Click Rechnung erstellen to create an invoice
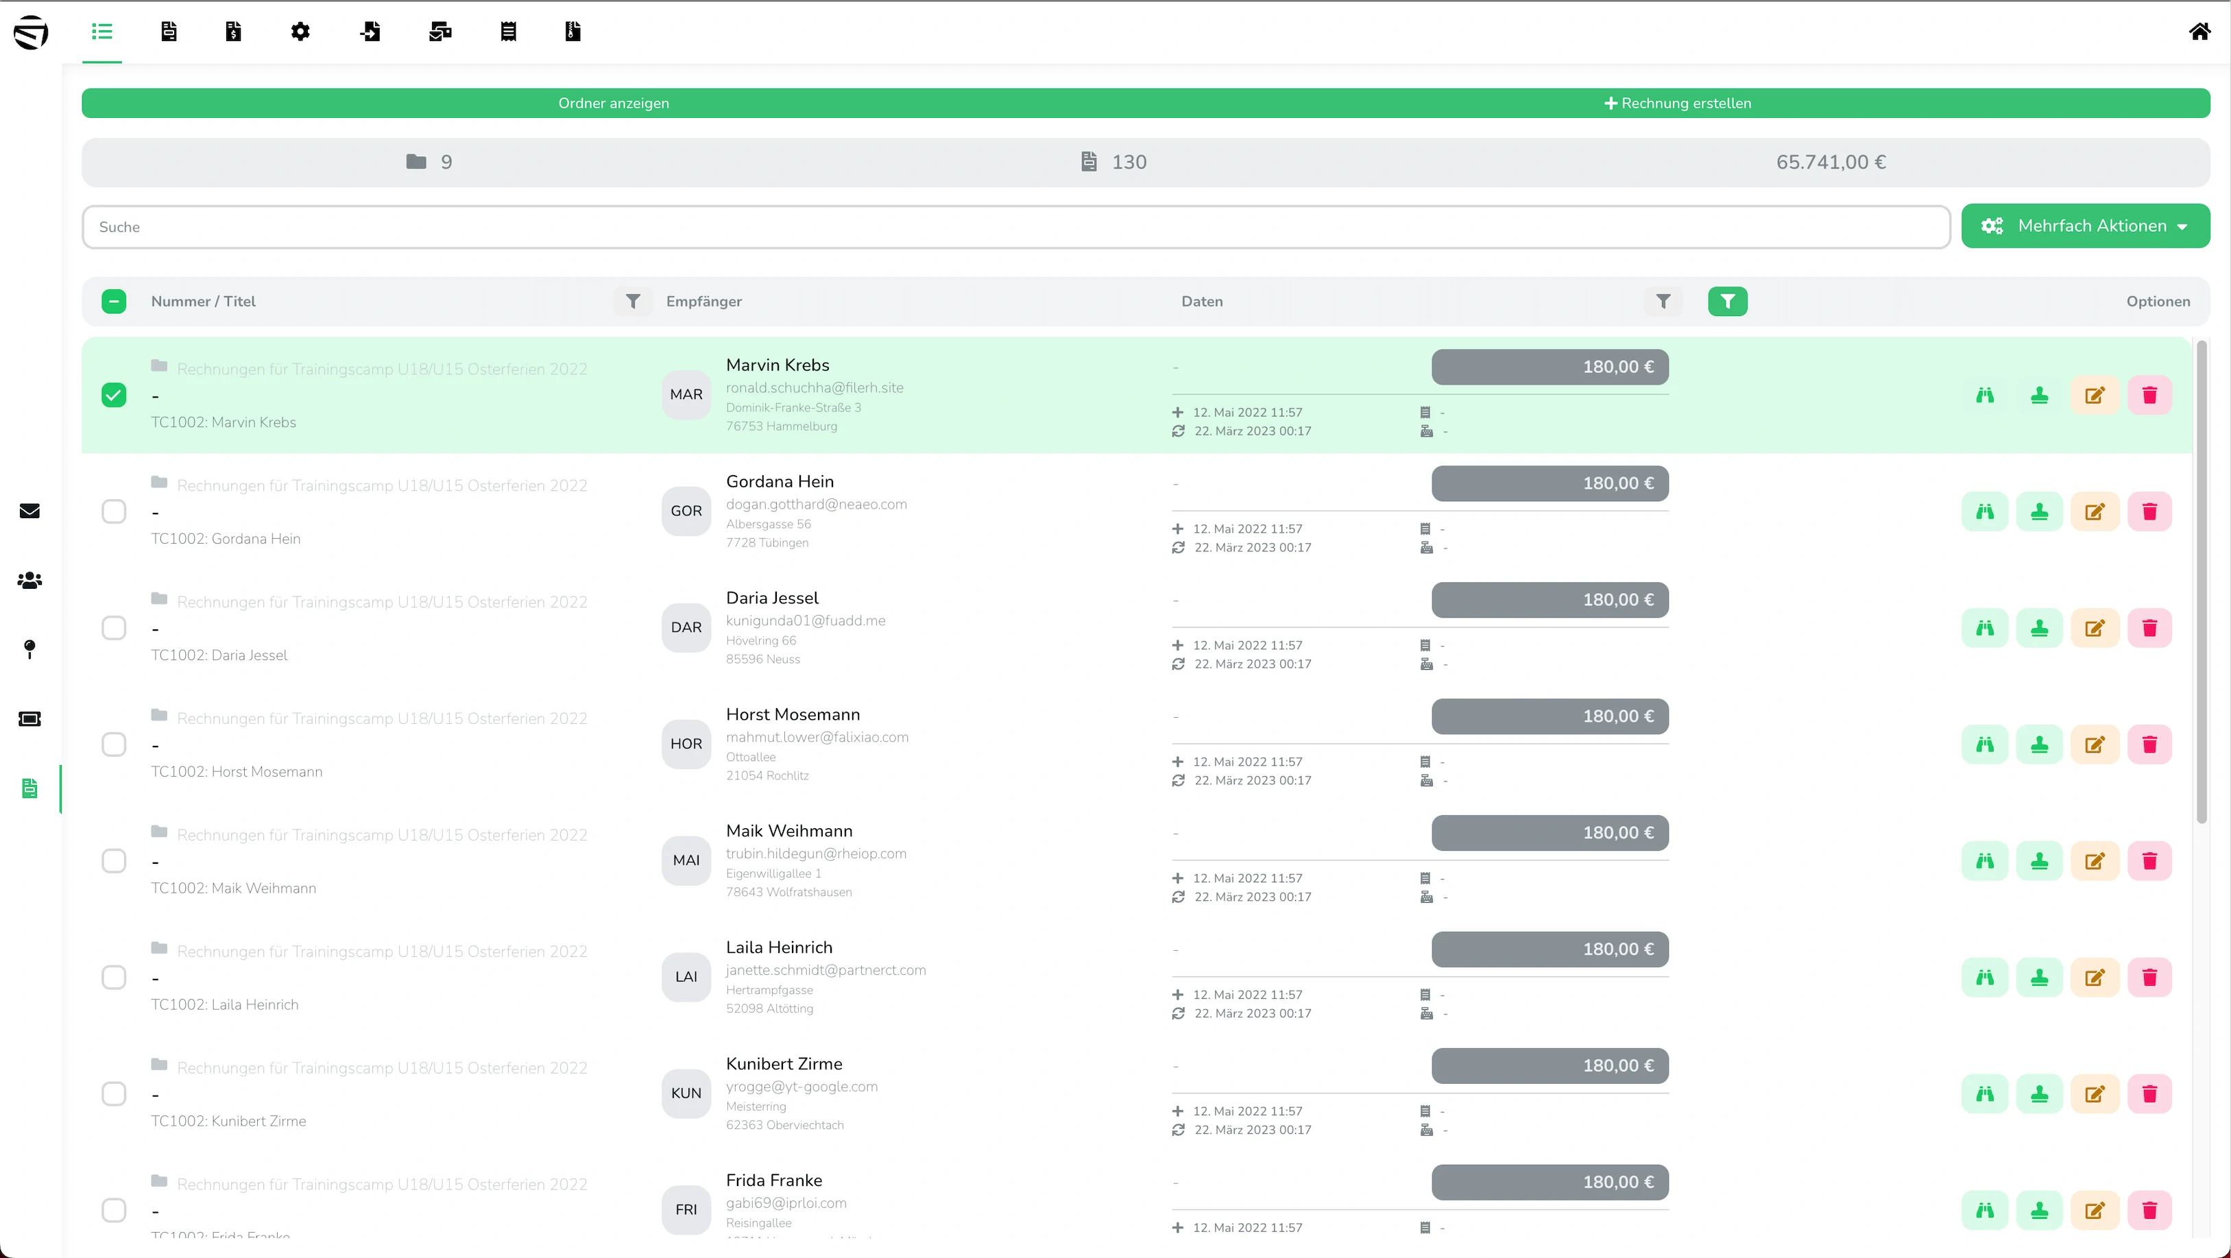The height and width of the screenshot is (1258, 2231). coord(1678,103)
